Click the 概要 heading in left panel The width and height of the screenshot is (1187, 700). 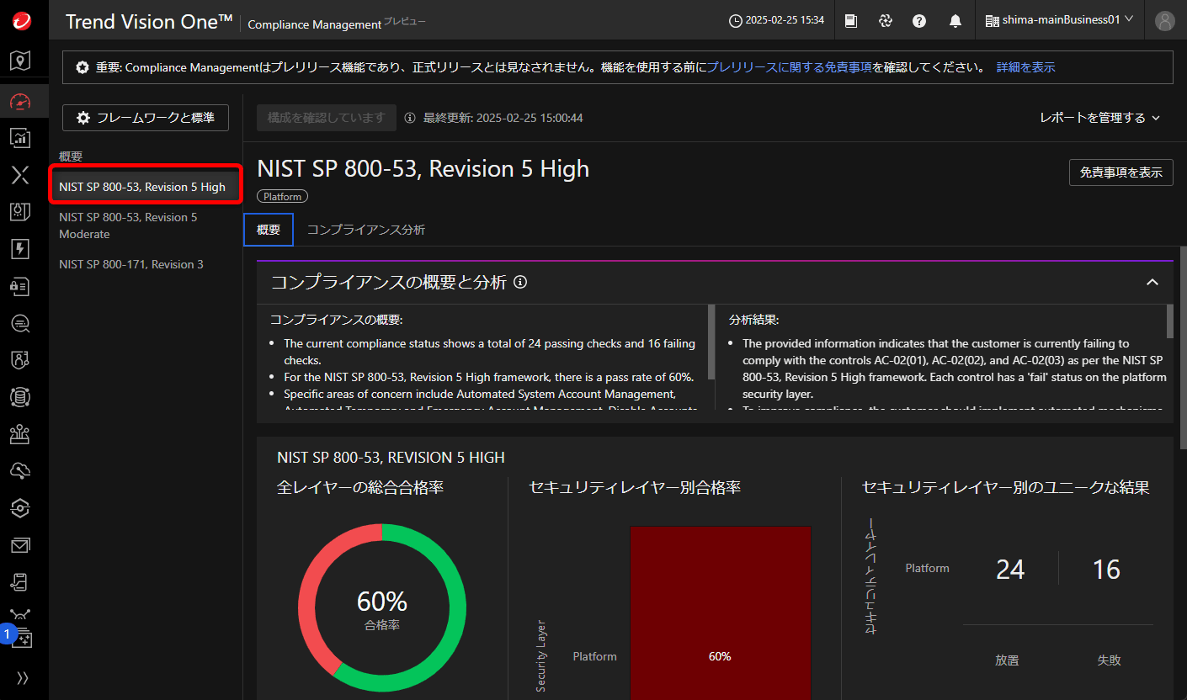point(71,156)
